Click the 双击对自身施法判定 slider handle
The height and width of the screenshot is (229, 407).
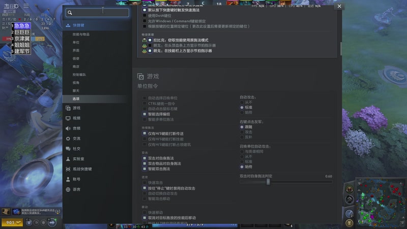point(268,182)
